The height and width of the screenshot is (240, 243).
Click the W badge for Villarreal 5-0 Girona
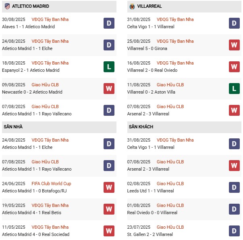(x=234, y=45)
